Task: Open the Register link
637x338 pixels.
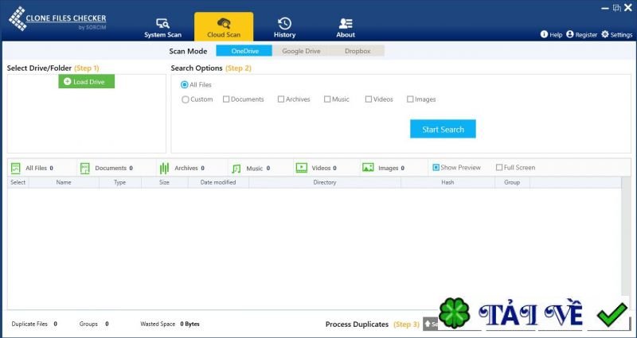Action: pos(581,35)
